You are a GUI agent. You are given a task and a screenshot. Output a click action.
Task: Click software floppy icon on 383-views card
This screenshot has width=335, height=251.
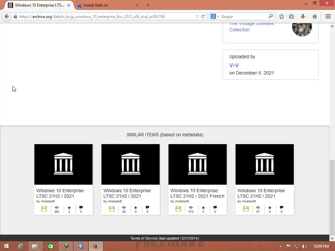(44, 209)
